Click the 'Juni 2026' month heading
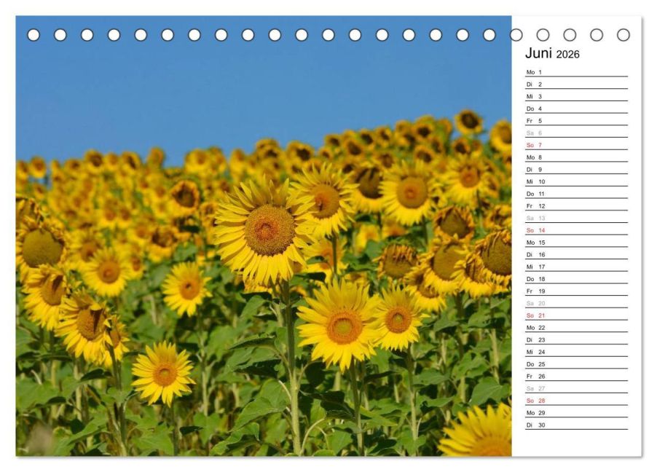 [x=552, y=54]
